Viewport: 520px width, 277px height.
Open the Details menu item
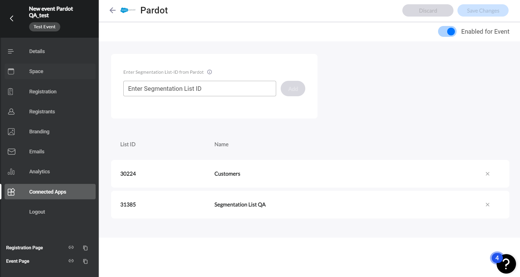pos(50,51)
